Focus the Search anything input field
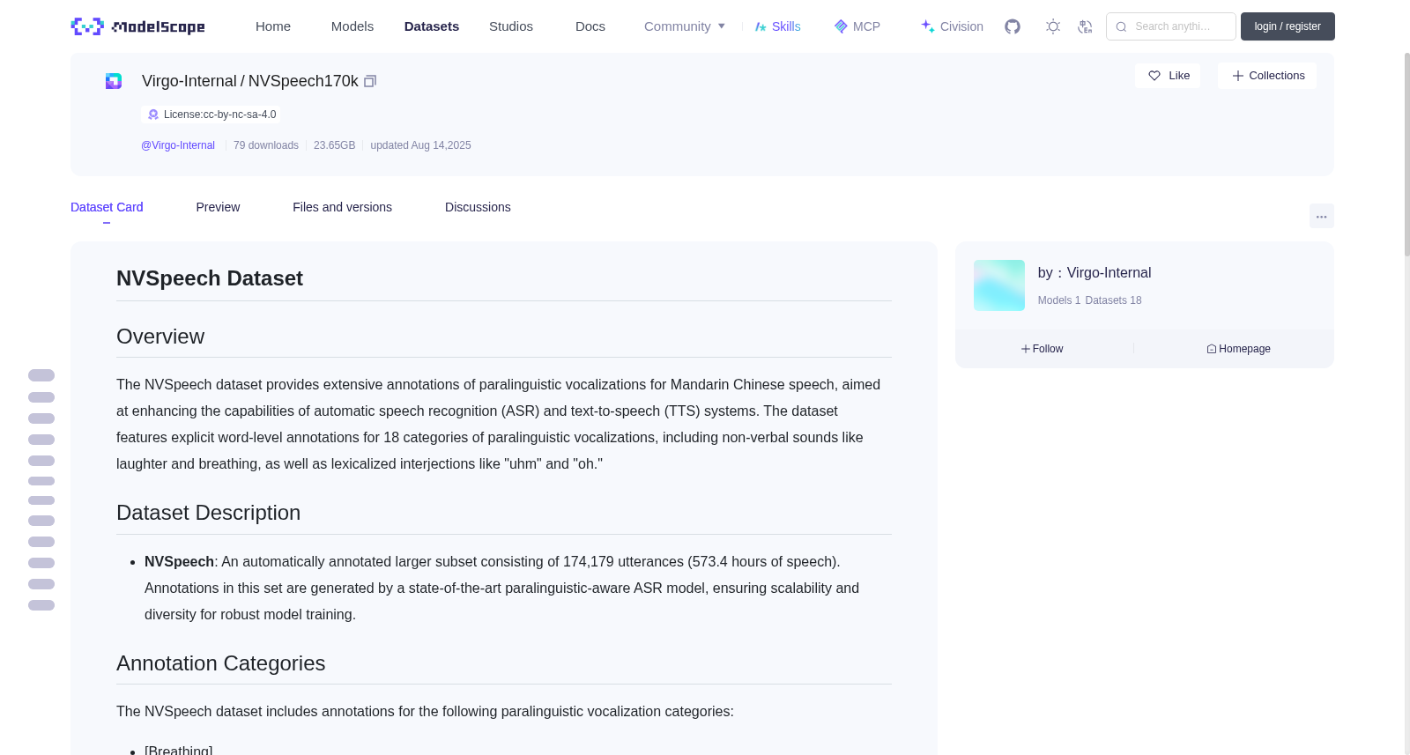1410x755 pixels. pyautogui.click(x=1171, y=26)
